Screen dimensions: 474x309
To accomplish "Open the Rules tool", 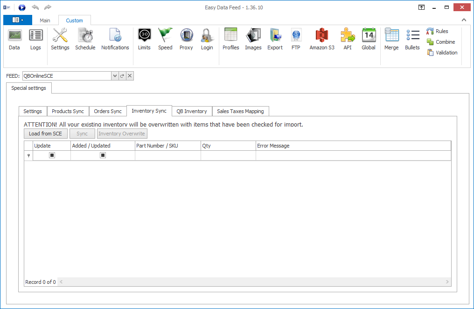I will [437, 31].
